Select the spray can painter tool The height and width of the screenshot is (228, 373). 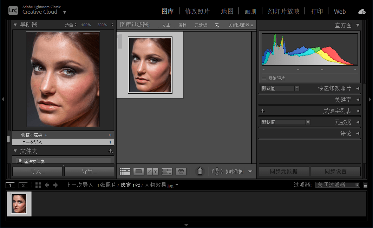pyautogui.click(x=200, y=171)
